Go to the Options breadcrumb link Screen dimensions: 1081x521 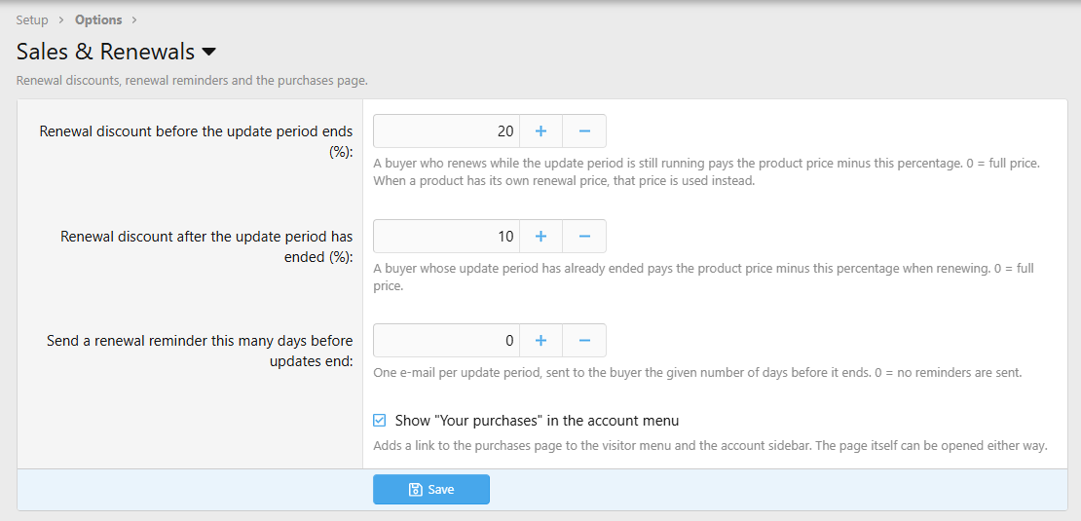[x=98, y=20]
